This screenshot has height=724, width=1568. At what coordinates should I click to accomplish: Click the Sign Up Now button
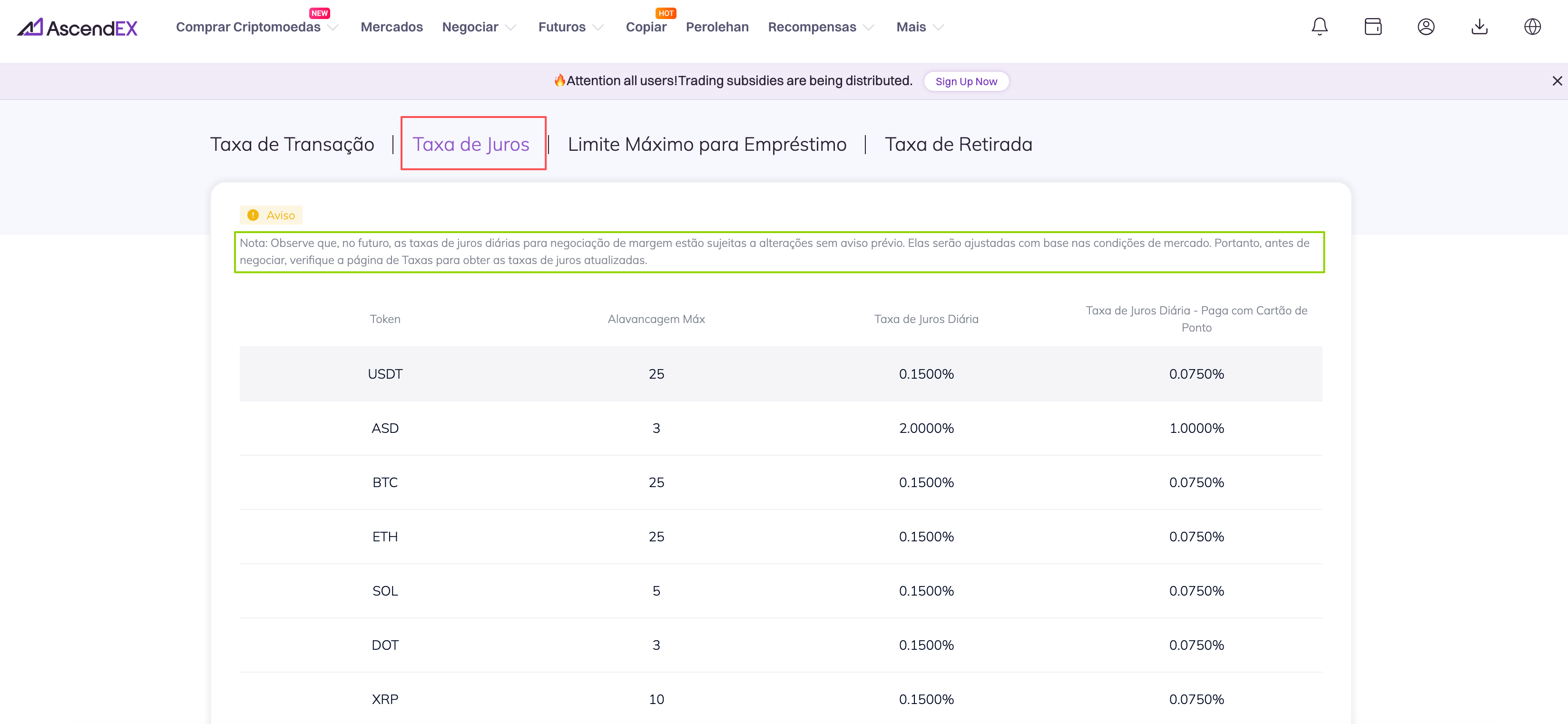pyautogui.click(x=966, y=81)
